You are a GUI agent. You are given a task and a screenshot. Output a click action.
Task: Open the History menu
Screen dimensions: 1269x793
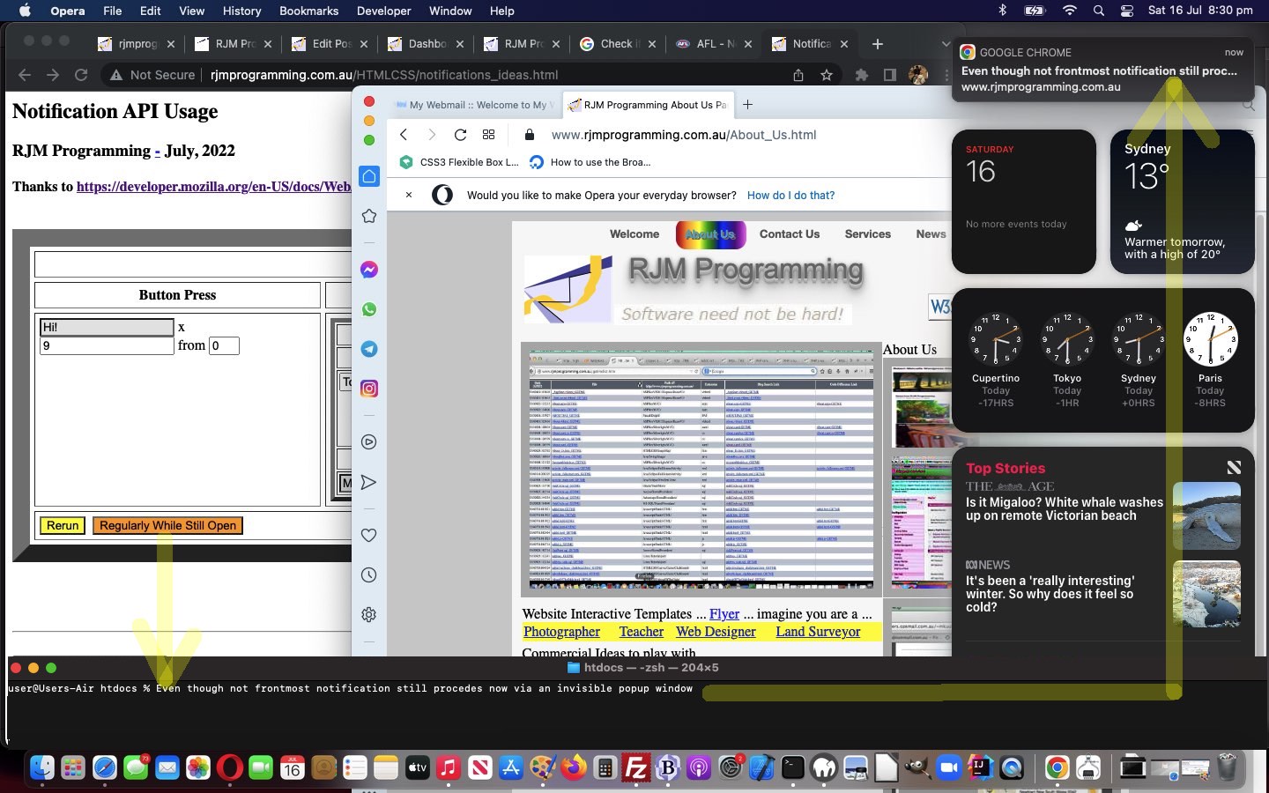241,11
